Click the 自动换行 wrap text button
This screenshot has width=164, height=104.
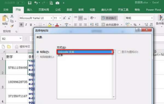(109, 18)
